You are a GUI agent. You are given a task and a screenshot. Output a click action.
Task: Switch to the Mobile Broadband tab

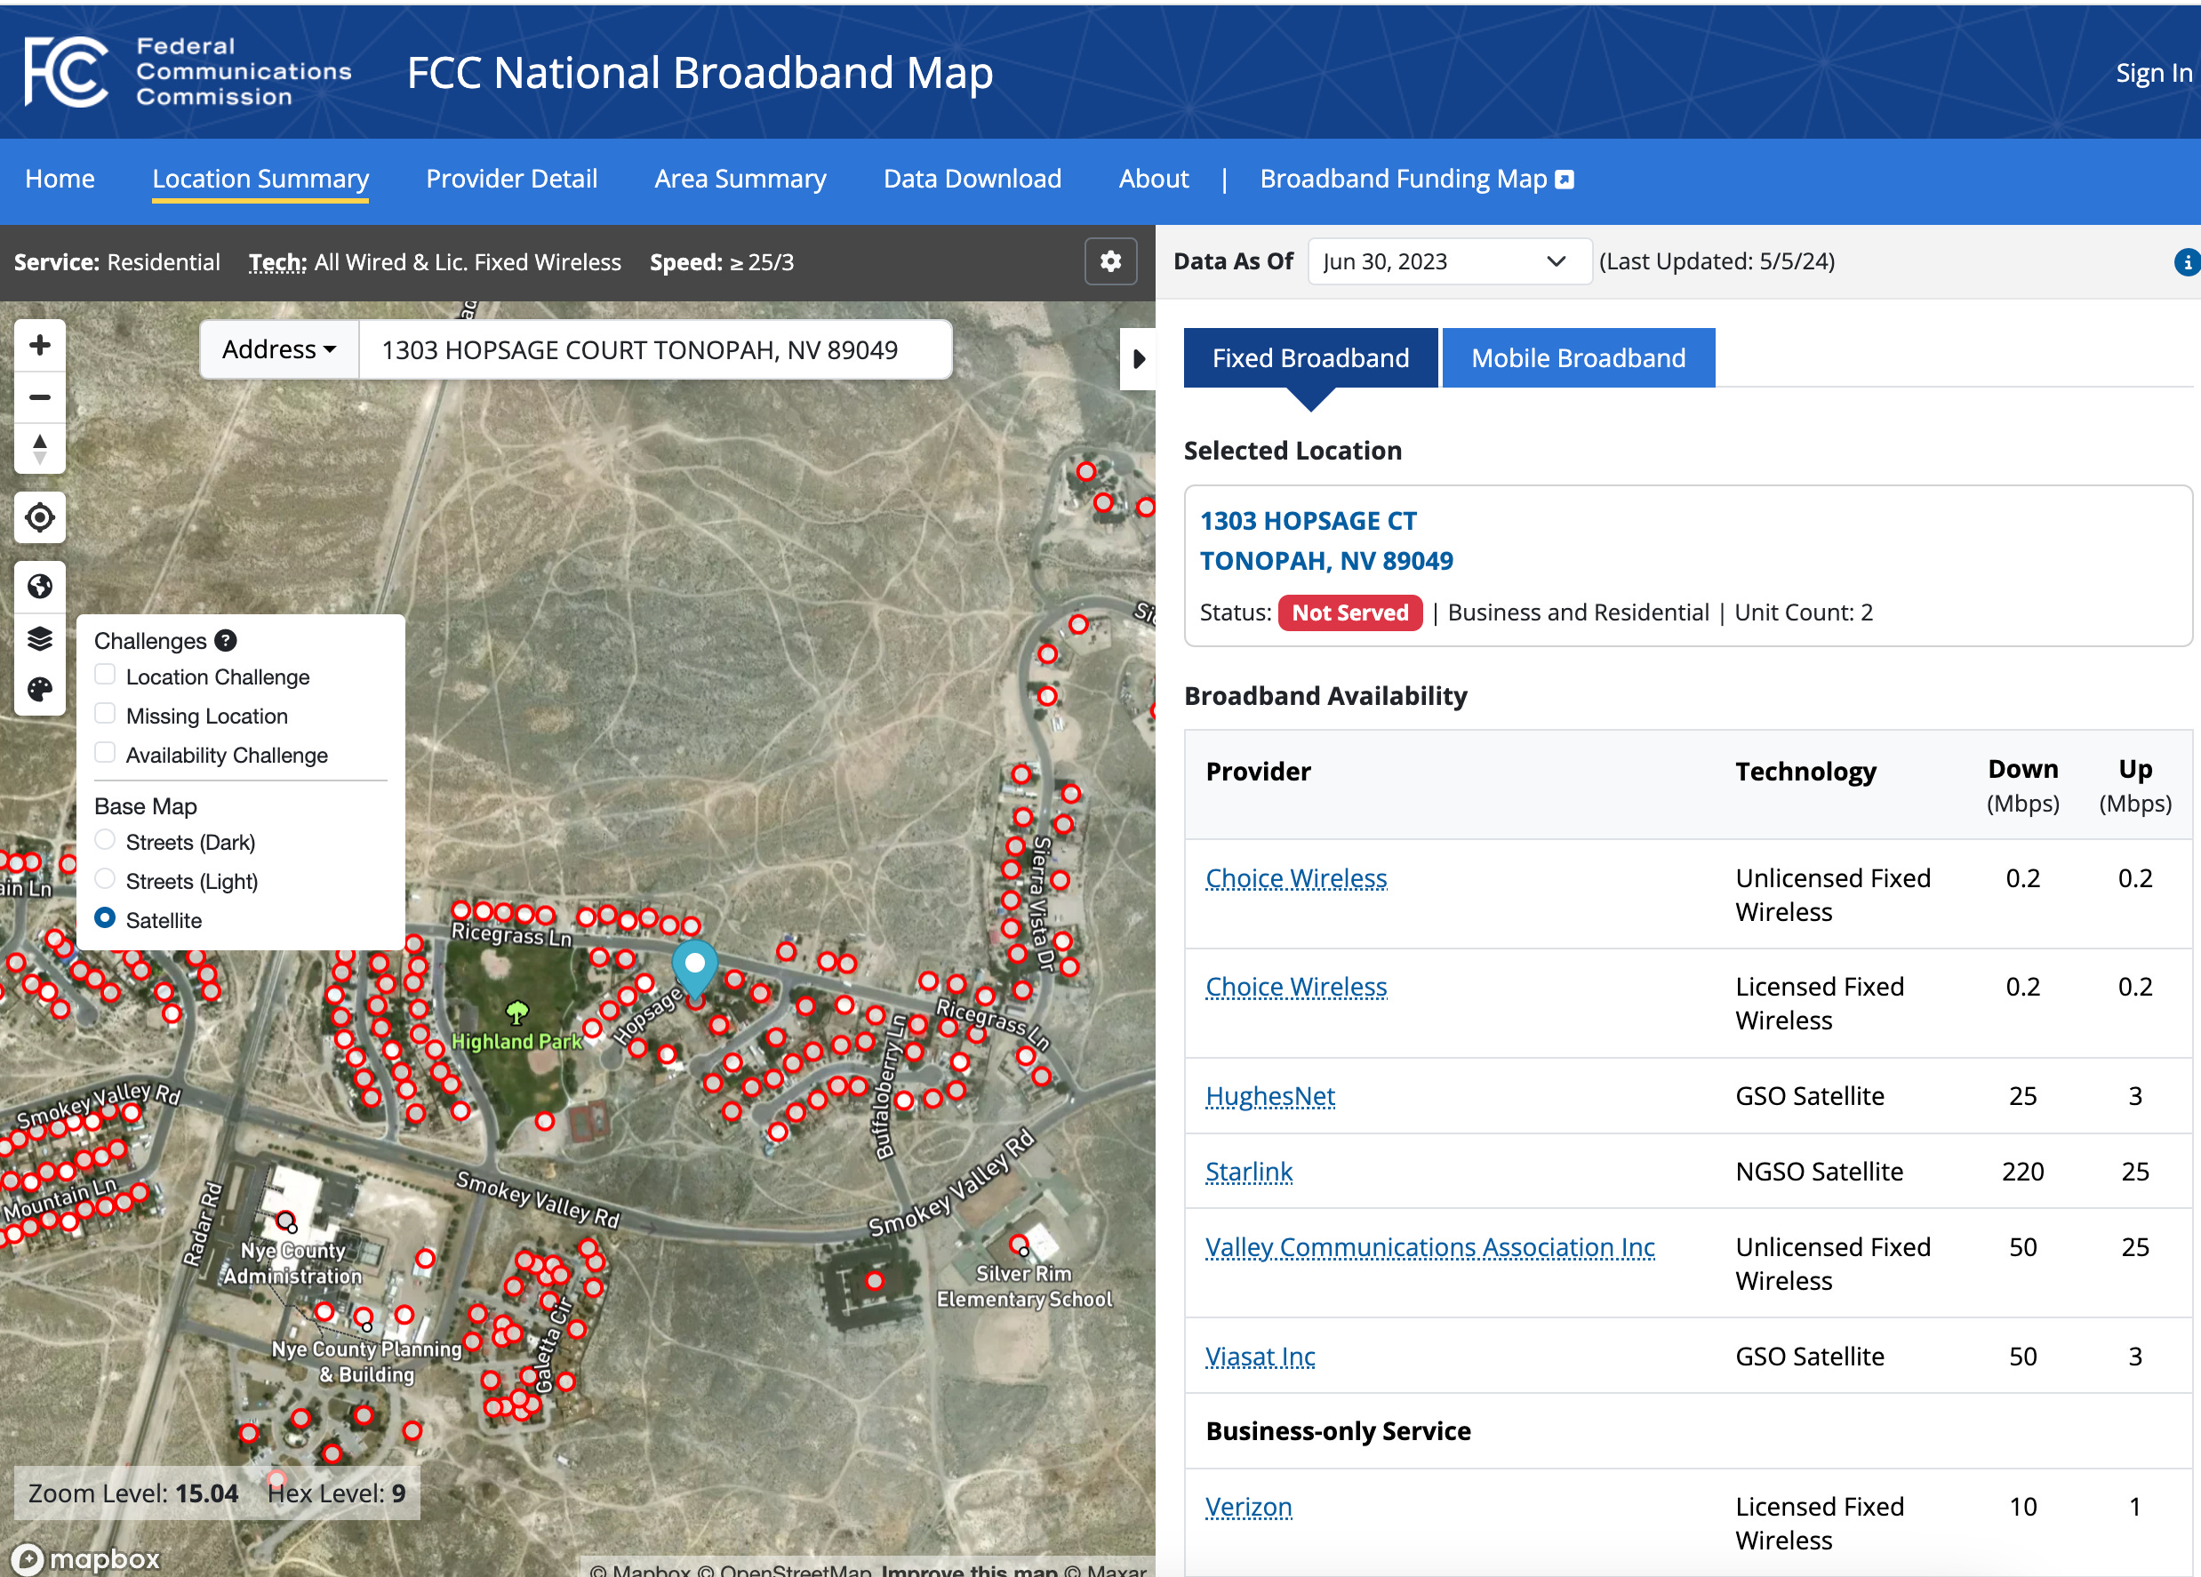click(x=1578, y=358)
